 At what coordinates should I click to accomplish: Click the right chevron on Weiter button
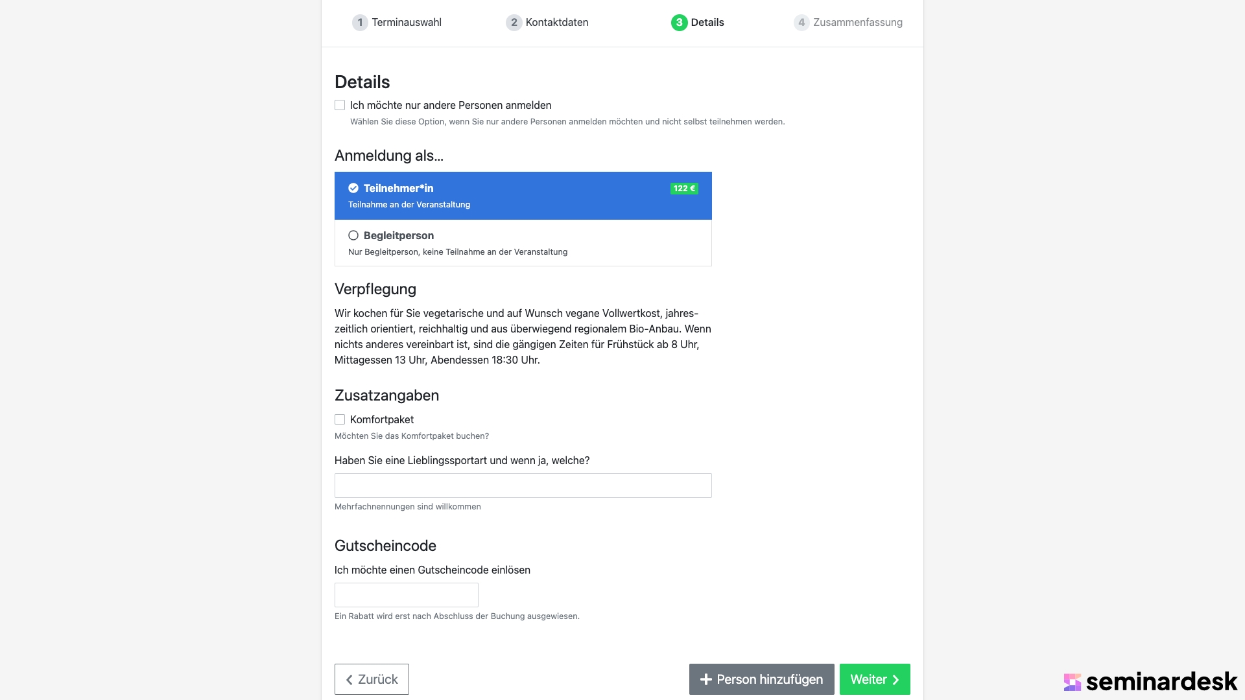coord(895,680)
